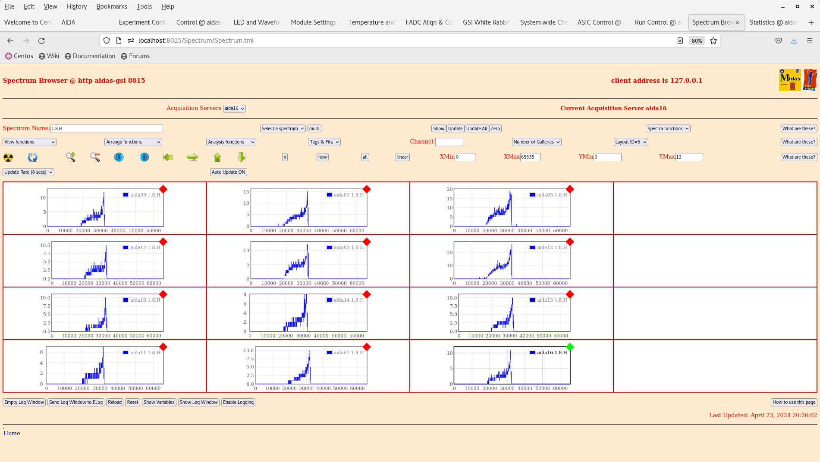Image resolution: width=820 pixels, height=462 pixels.
Task: Click the Send Log Window to ELog button
Action: pyautogui.click(x=76, y=402)
